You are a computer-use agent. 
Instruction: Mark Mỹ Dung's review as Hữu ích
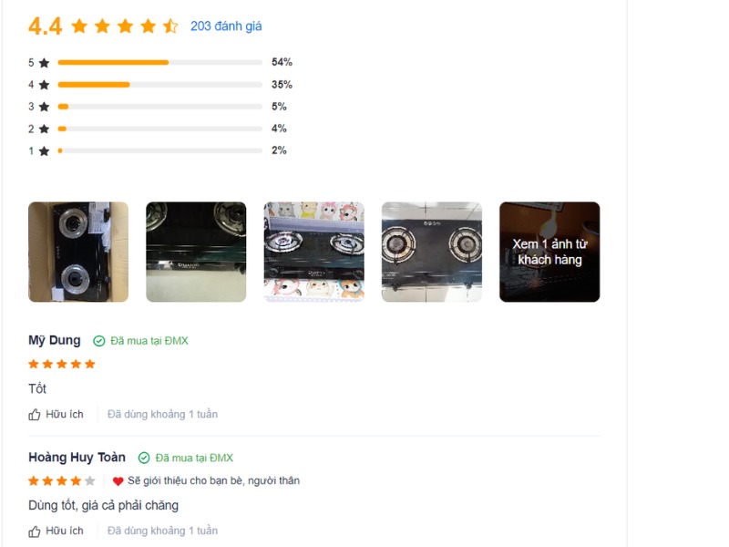coord(56,415)
